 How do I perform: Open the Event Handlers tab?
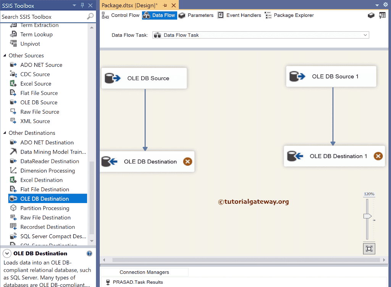click(x=239, y=15)
